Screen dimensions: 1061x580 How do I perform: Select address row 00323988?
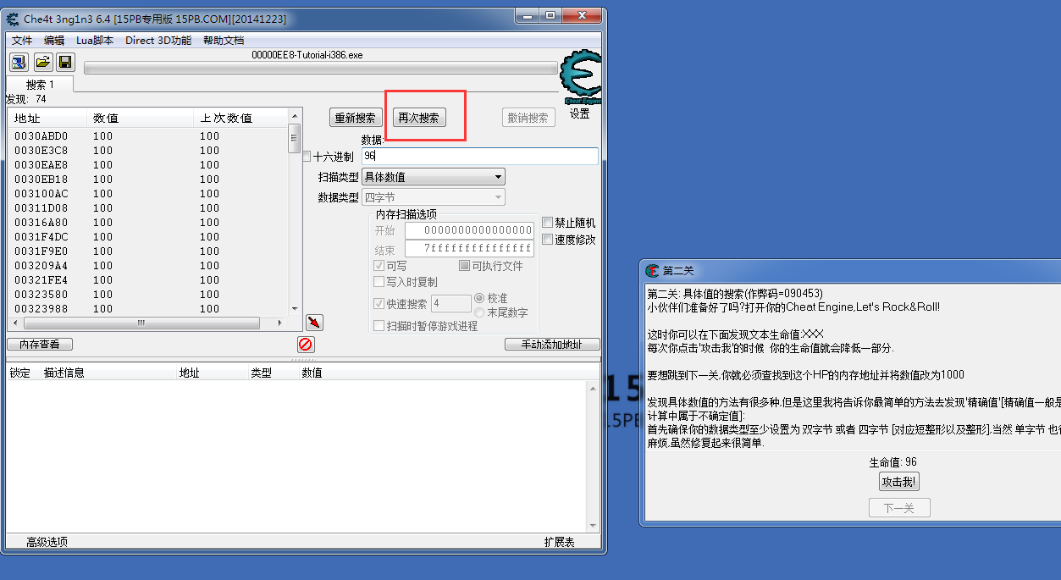148,309
